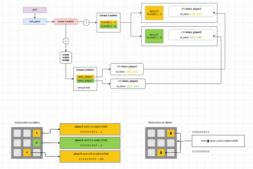
Task: Select the yellow 'WALLET PLAYER 1 - X' square
Action: click(x=154, y=13)
